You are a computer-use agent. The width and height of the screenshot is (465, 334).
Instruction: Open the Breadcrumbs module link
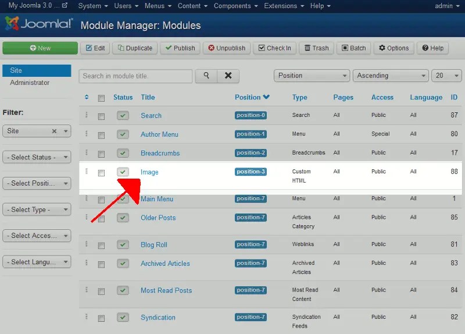click(160, 153)
